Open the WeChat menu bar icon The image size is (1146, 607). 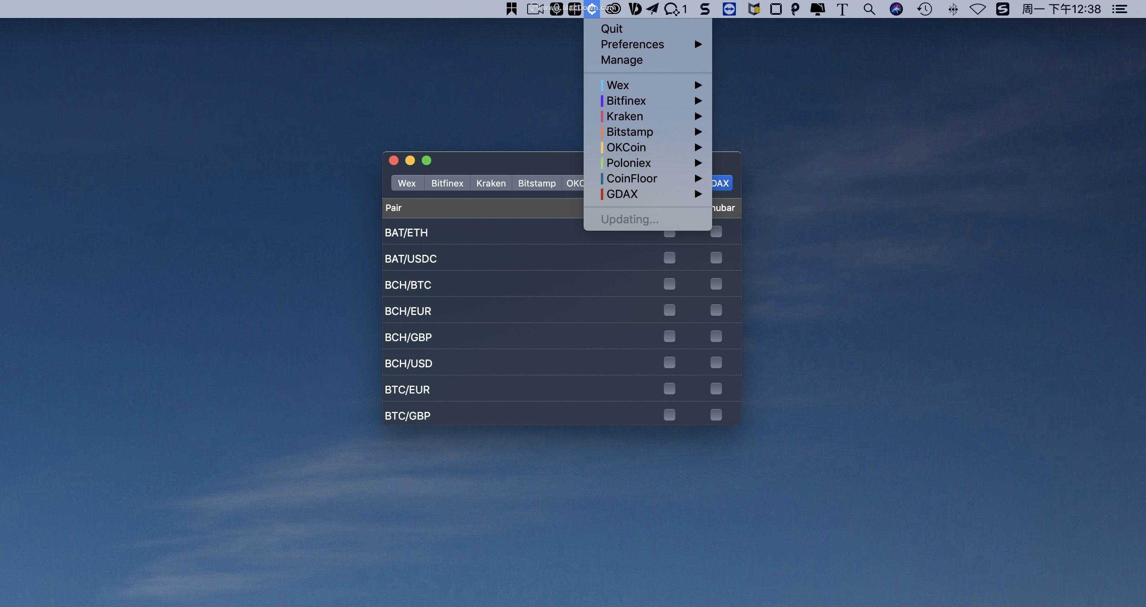(672, 9)
